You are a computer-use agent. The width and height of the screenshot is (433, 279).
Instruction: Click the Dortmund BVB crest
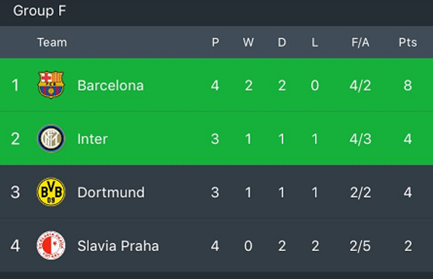coord(51,192)
